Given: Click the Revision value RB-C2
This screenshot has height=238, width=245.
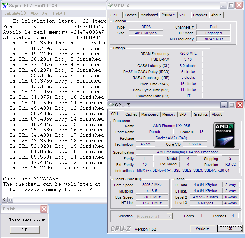Looking at the screenshot, I should click(230, 164).
